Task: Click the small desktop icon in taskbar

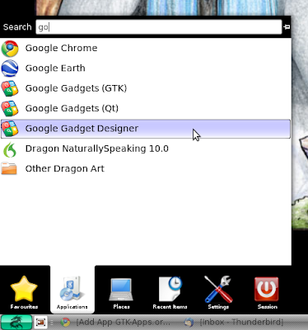Action: click(x=40, y=322)
